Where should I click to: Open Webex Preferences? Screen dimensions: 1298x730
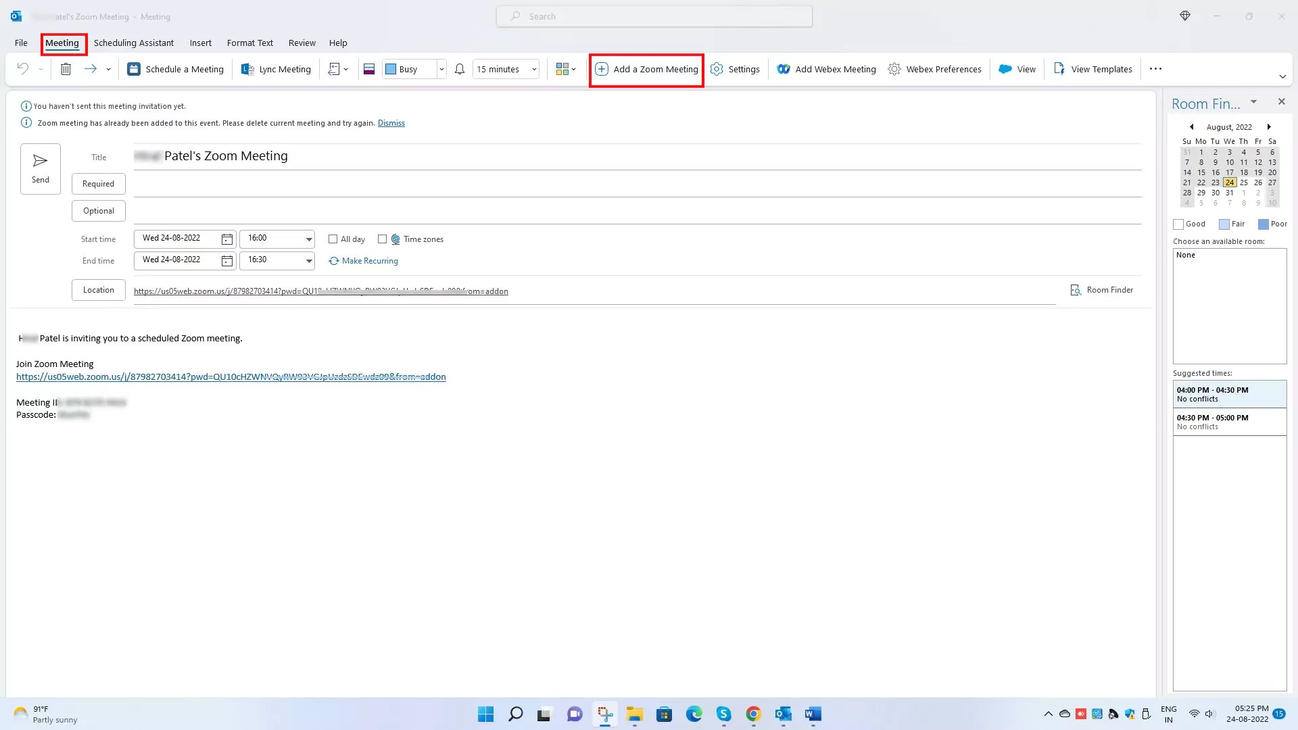[x=934, y=69]
